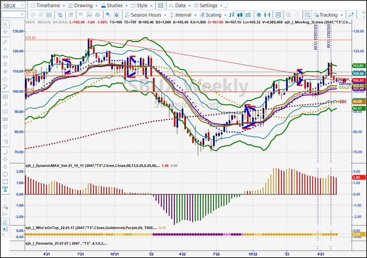Click the add chart analysis icon
Screen dimensions: 367x258
(351, 15)
